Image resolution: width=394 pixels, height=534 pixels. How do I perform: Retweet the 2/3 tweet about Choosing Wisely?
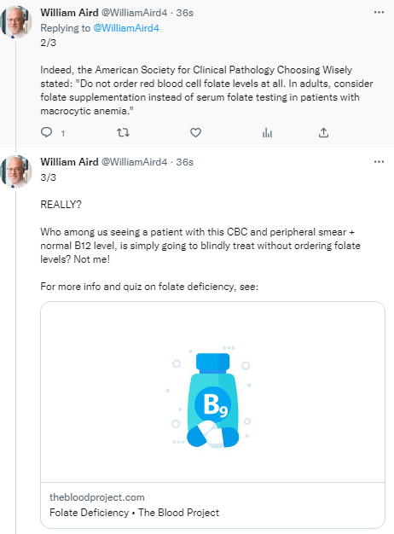pyautogui.click(x=123, y=132)
